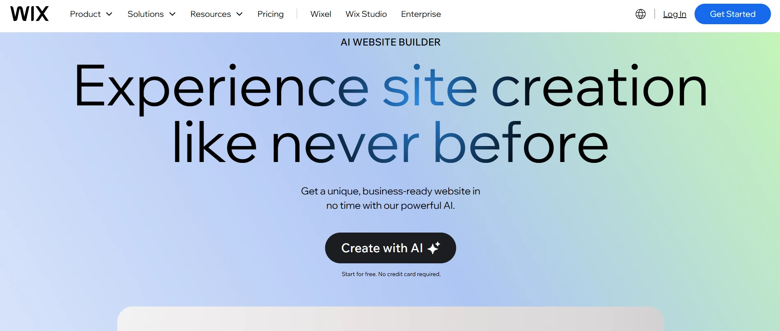780x331 pixels.
Task: Expand the Solutions chevron arrow
Action: (x=173, y=14)
